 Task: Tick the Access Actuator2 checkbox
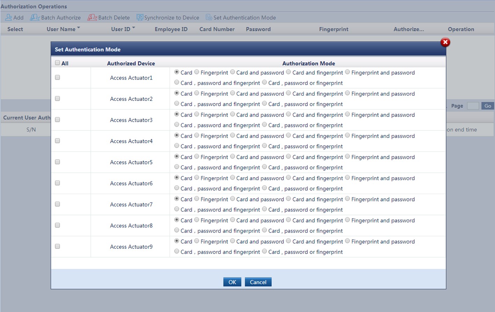point(57,98)
